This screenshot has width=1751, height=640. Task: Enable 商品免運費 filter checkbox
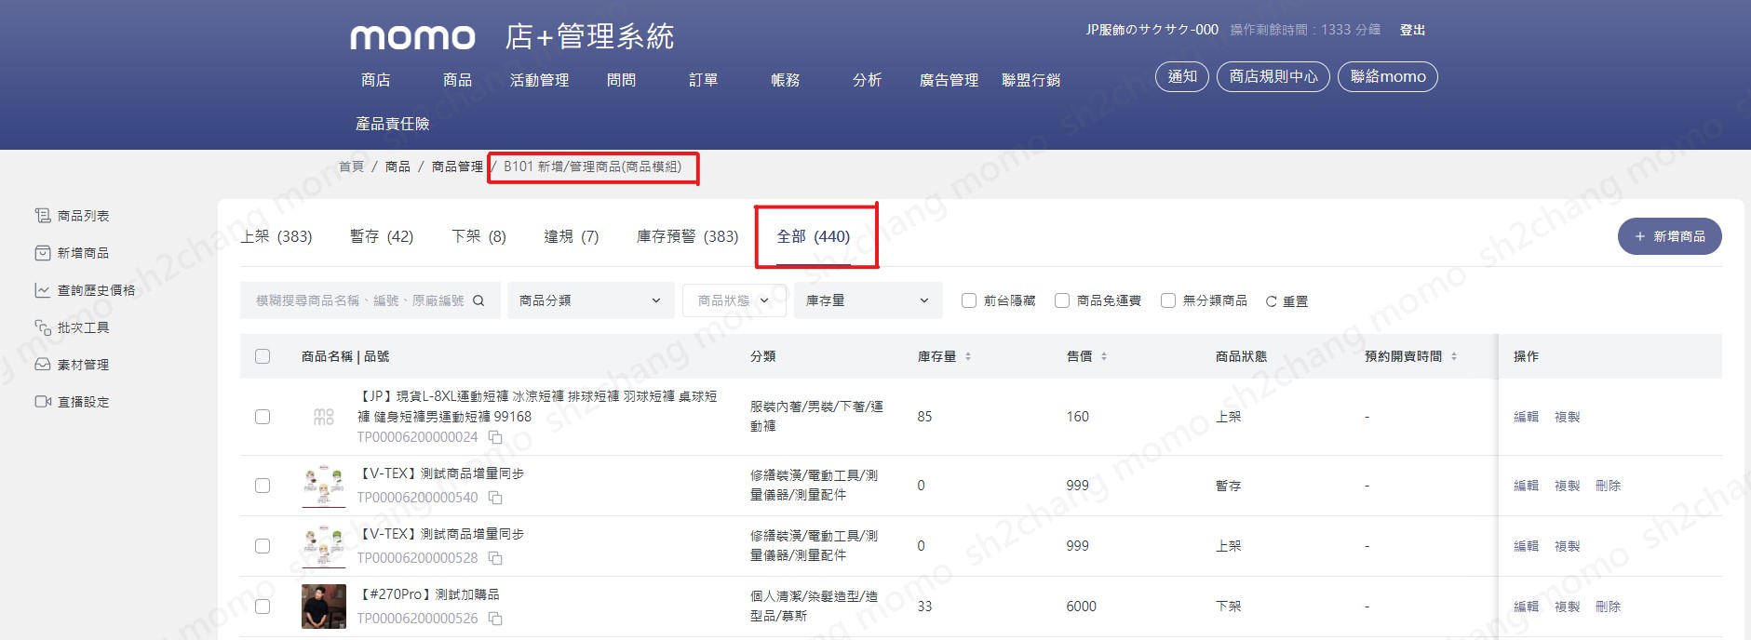click(x=1062, y=300)
